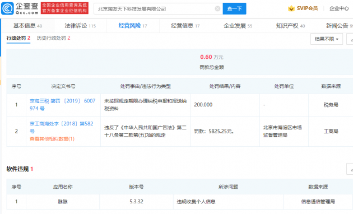Click 未按照规定期限办理纳税申报 reason text
This screenshot has width=353, height=214.
[x=145, y=105]
